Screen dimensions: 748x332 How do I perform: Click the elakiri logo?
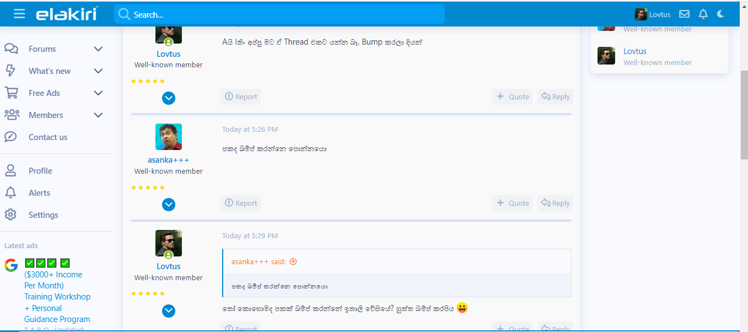pyautogui.click(x=67, y=14)
